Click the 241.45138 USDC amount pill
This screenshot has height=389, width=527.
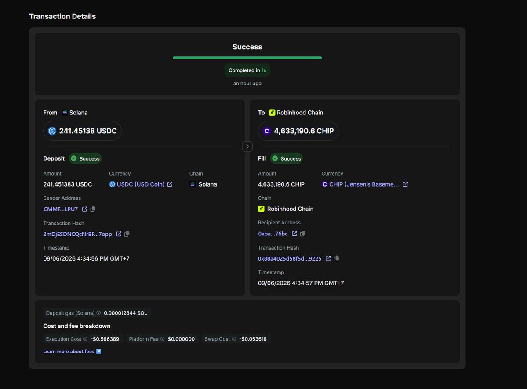point(82,131)
